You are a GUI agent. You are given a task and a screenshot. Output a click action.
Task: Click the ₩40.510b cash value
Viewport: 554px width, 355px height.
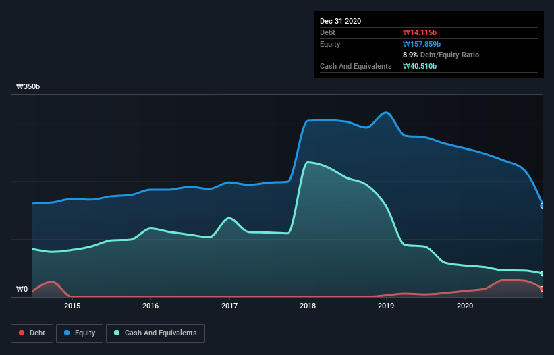[x=420, y=66]
